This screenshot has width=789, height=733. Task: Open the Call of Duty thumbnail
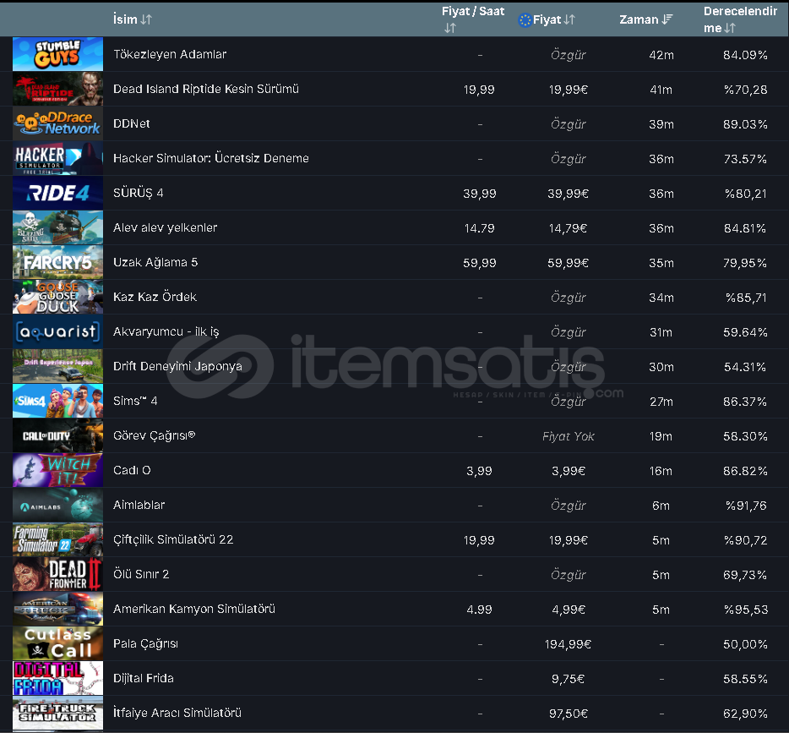pyautogui.click(x=58, y=435)
